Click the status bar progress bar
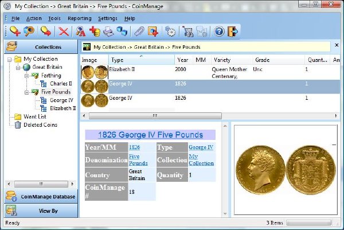The height and width of the screenshot is (230, 344). 309,223
